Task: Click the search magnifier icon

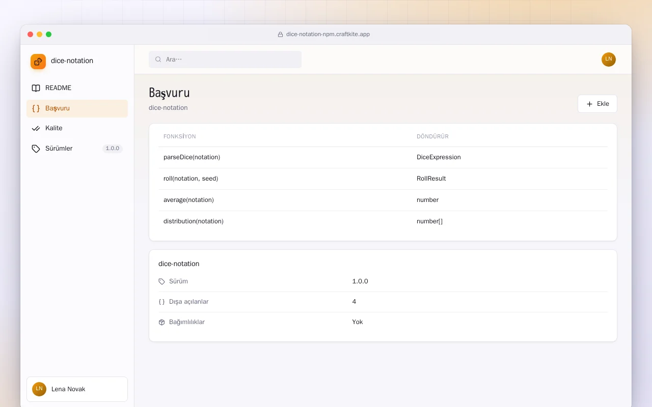Action: pos(158,60)
